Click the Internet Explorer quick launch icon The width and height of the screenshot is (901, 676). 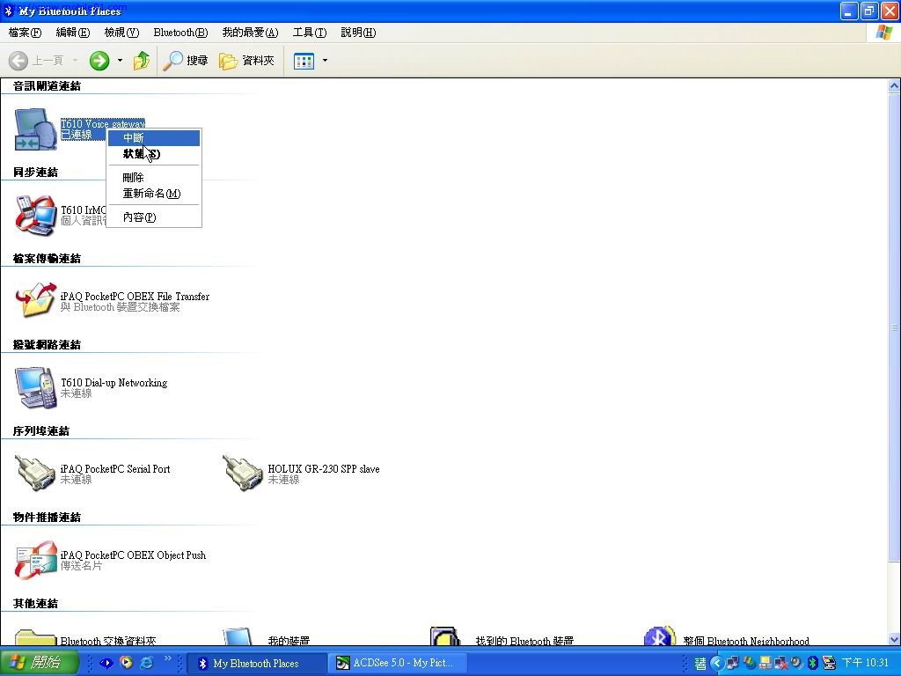point(147,663)
